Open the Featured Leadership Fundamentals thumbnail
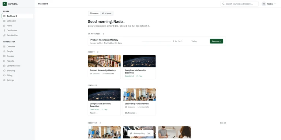Image resolution: width=281 pixels, height=140 pixels. click(139, 94)
